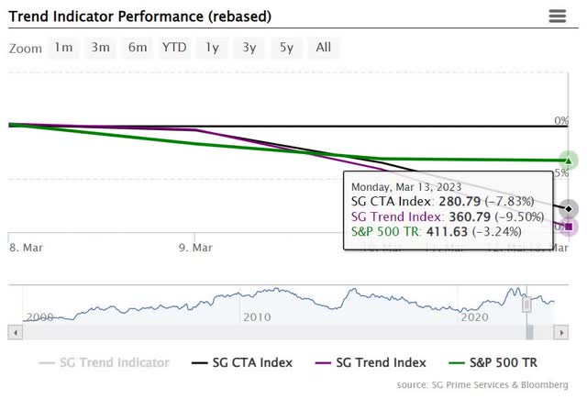Set zoom range to 3m
The width and height of the screenshot is (587, 399).
click(100, 47)
